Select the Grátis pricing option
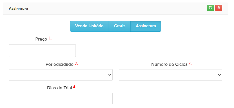Screen dimensions: 234x108 (x=119, y=26)
